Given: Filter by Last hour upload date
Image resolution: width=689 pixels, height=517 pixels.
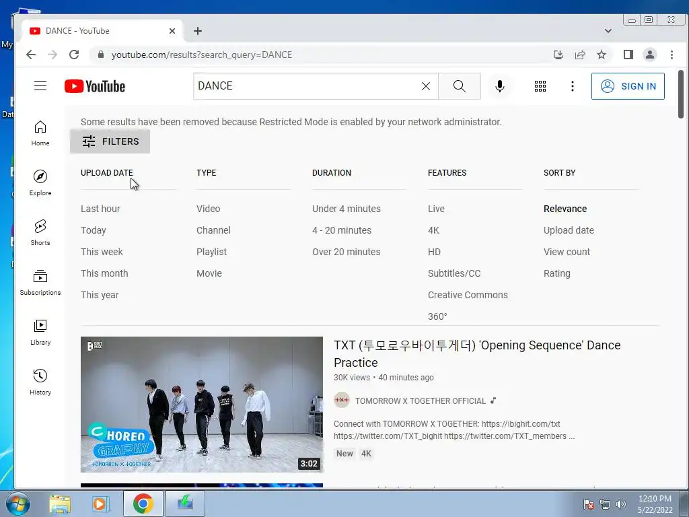Looking at the screenshot, I should click(x=100, y=209).
